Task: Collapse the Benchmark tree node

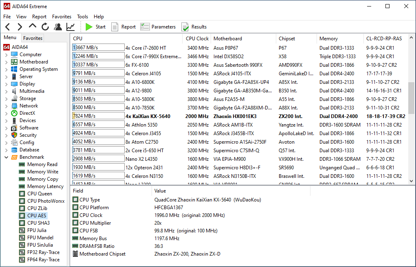Action: click(x=6, y=157)
